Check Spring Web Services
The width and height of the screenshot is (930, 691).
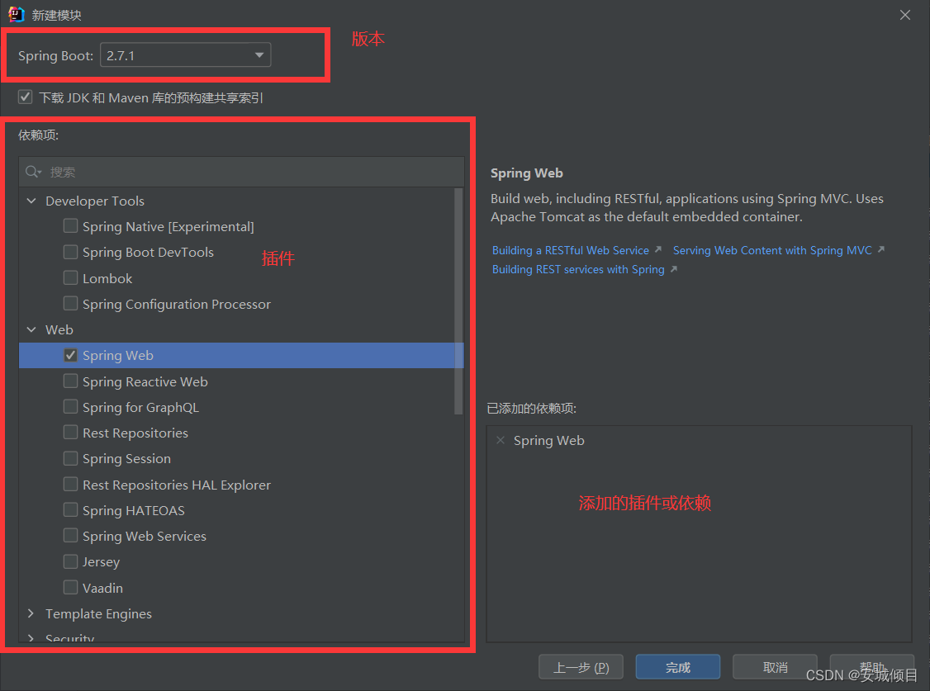pos(70,536)
